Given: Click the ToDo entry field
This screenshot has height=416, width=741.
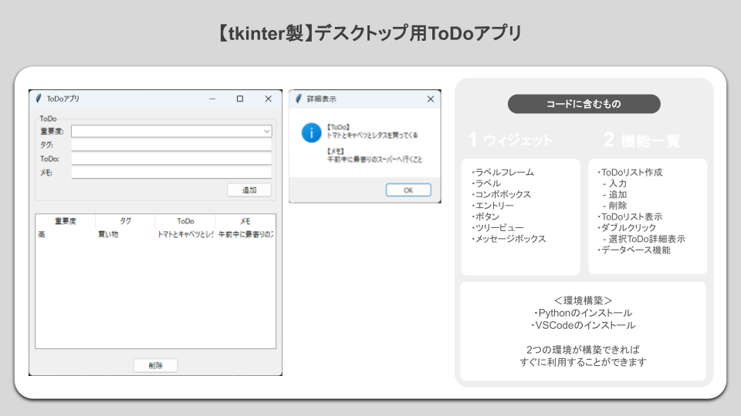Looking at the screenshot, I should (x=171, y=159).
